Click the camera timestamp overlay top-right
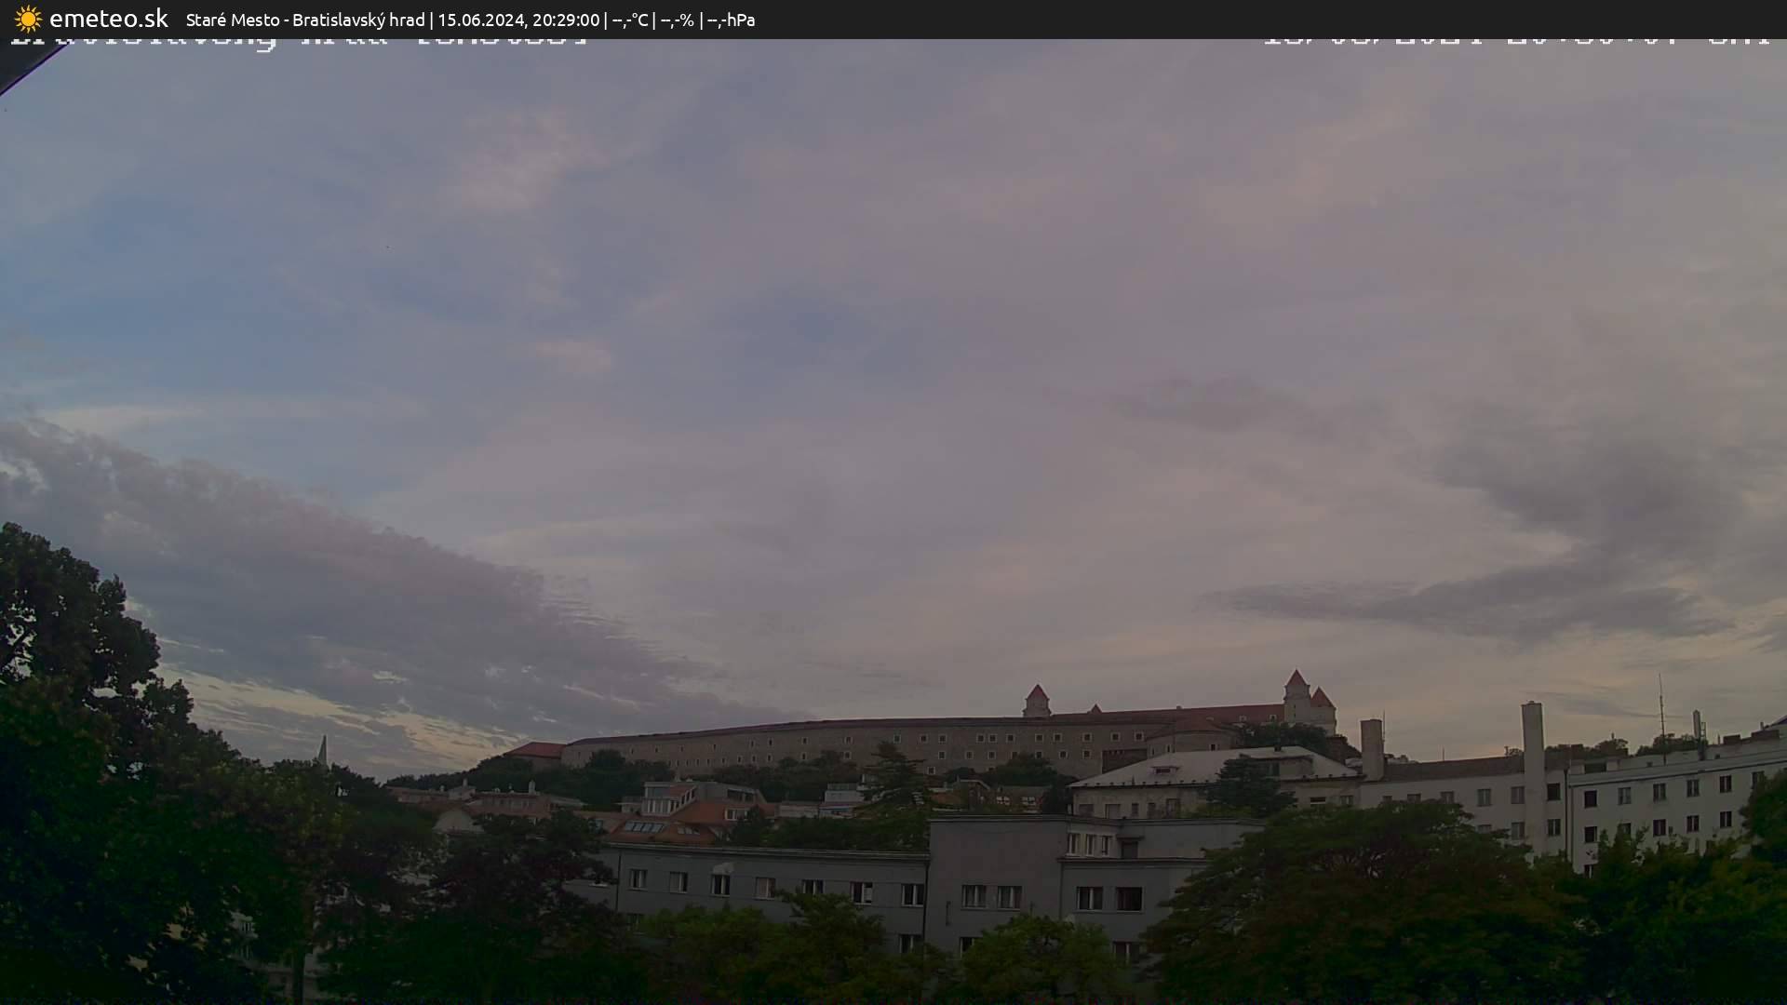Image resolution: width=1787 pixels, height=1005 pixels. [1517, 43]
